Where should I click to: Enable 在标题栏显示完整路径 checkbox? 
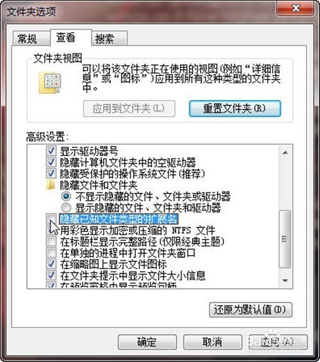[51, 242]
